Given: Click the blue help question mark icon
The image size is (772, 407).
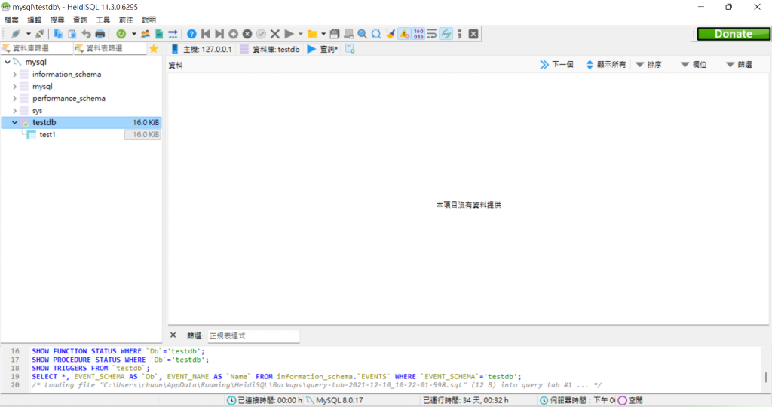Looking at the screenshot, I should (x=191, y=34).
